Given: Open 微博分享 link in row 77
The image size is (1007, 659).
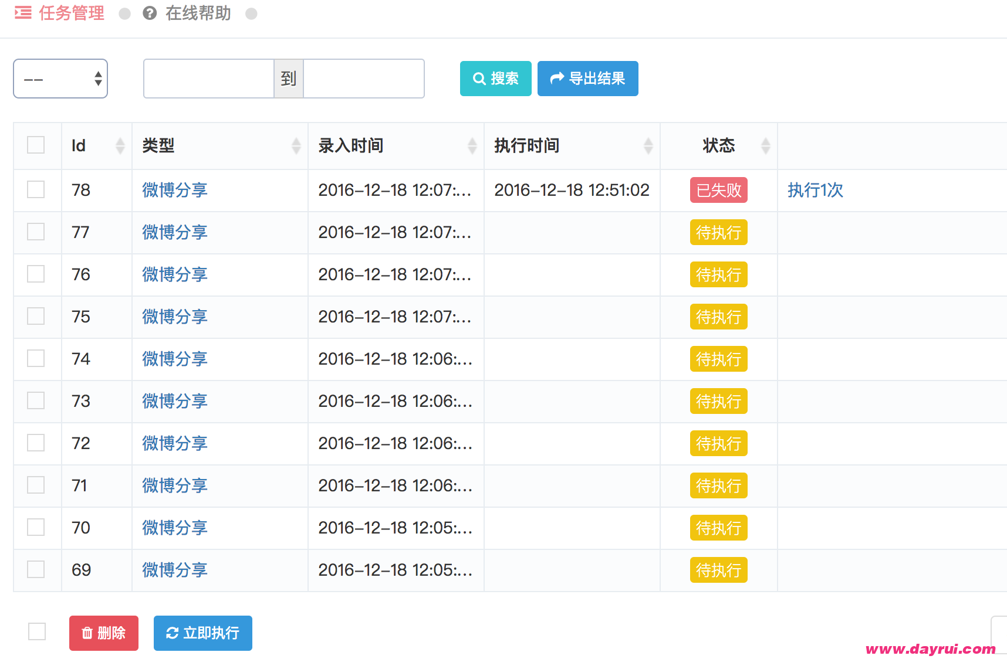Looking at the screenshot, I should pyautogui.click(x=175, y=232).
